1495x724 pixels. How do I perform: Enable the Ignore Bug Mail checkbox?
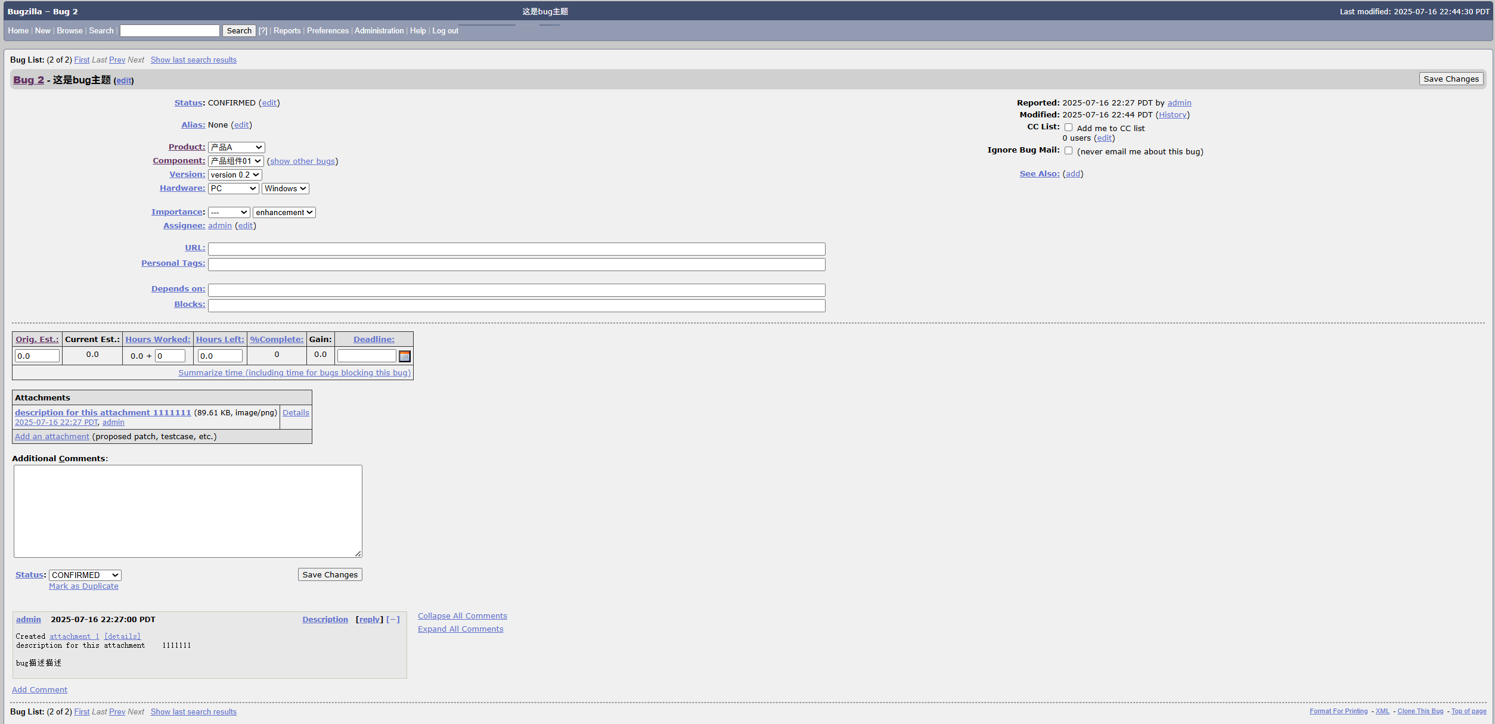[x=1068, y=151]
